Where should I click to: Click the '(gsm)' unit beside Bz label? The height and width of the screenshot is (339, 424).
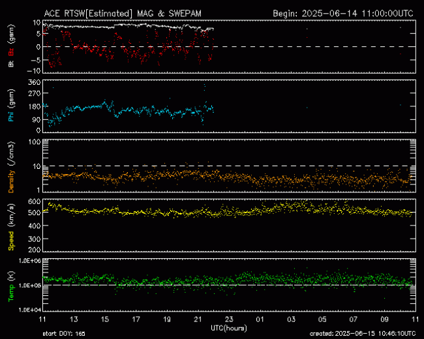11,35
